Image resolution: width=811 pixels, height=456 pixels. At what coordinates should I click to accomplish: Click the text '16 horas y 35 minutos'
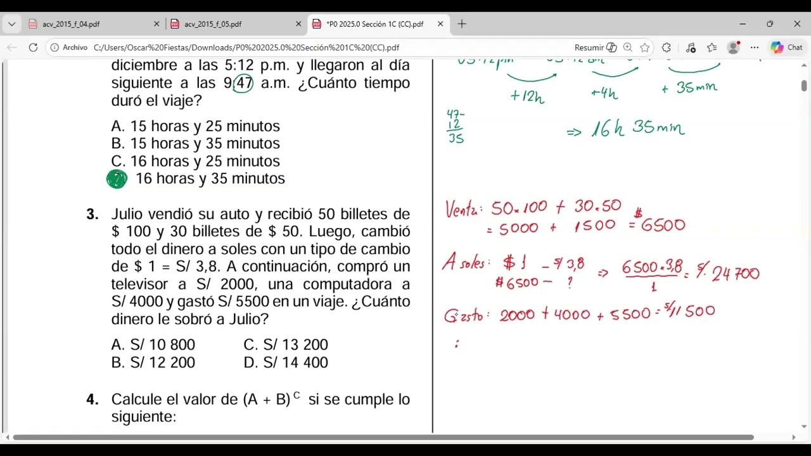coord(210,179)
